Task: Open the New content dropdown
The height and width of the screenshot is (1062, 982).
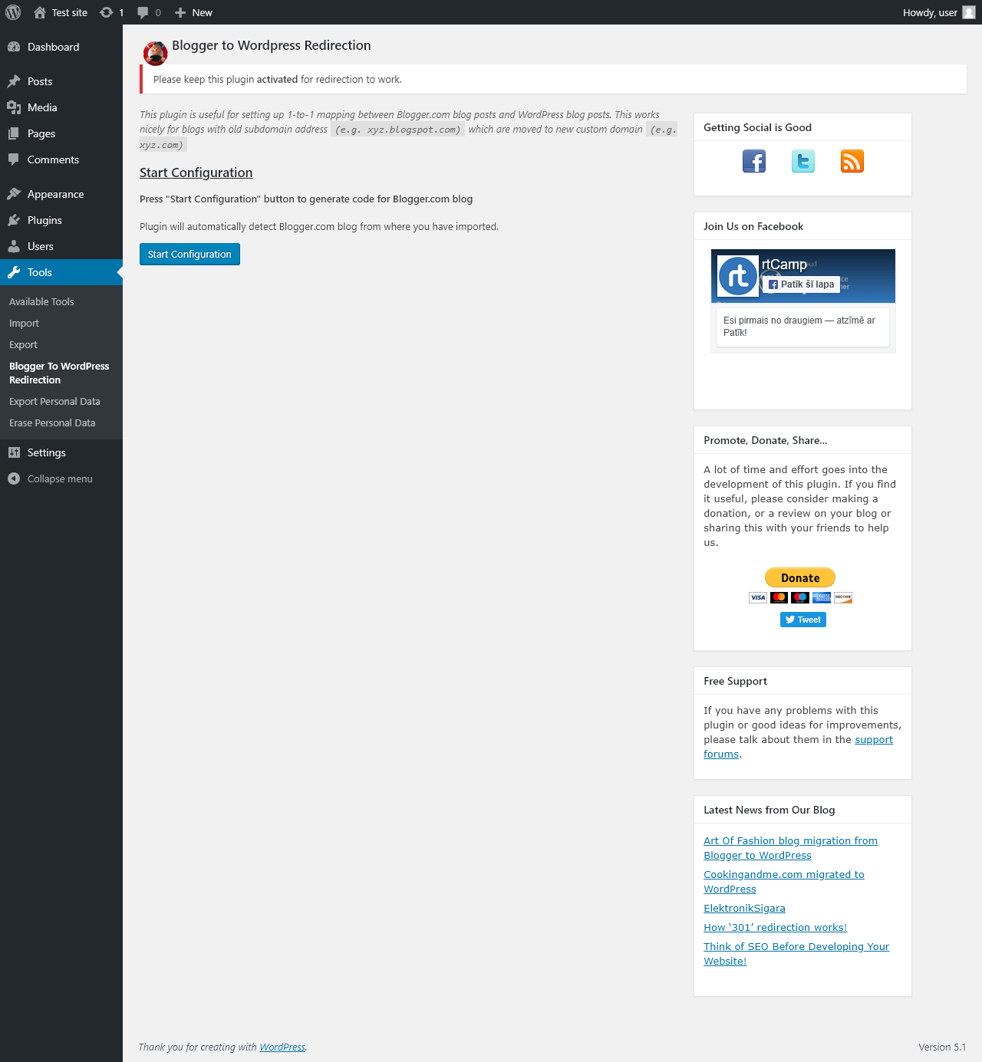Action: click(x=193, y=12)
